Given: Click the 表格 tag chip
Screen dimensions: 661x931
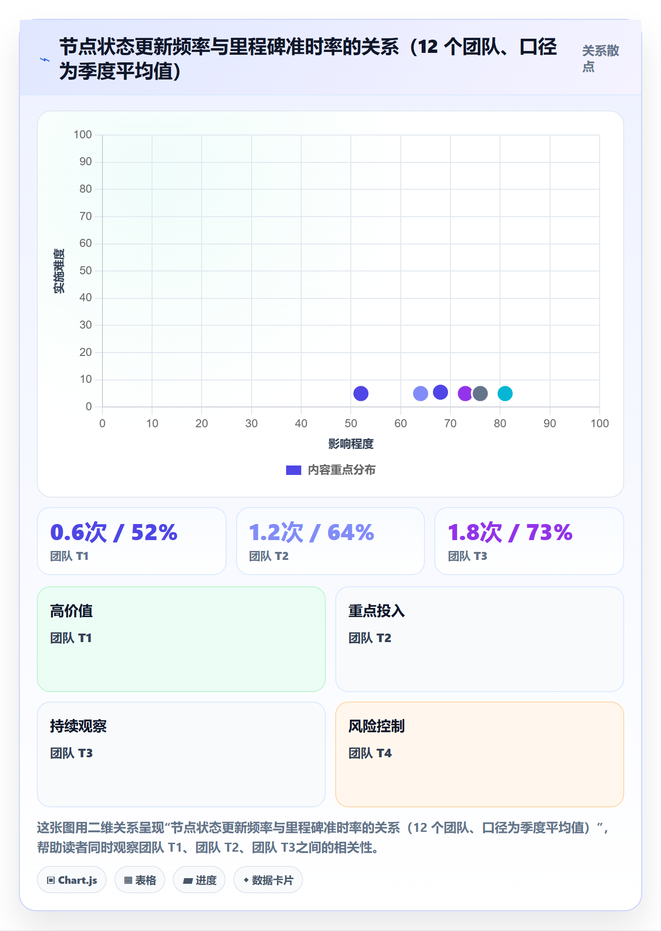Looking at the screenshot, I should point(140,880).
